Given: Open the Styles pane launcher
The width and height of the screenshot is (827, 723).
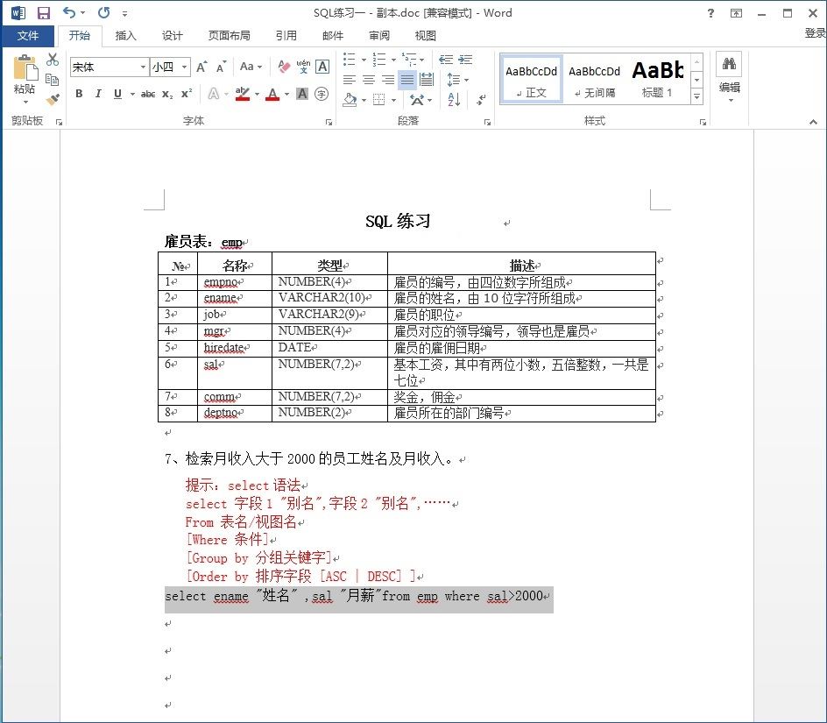Looking at the screenshot, I should coord(703,122).
